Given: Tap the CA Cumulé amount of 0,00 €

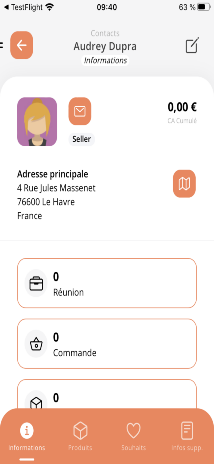Looking at the screenshot, I should click(x=182, y=107).
